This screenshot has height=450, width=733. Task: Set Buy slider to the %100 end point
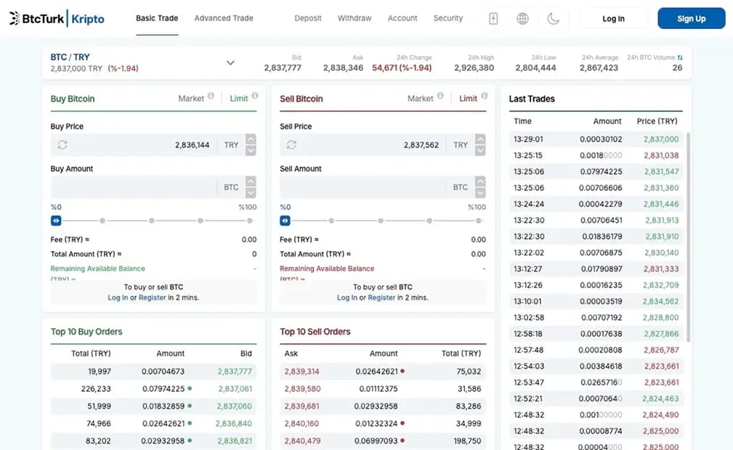(x=250, y=221)
